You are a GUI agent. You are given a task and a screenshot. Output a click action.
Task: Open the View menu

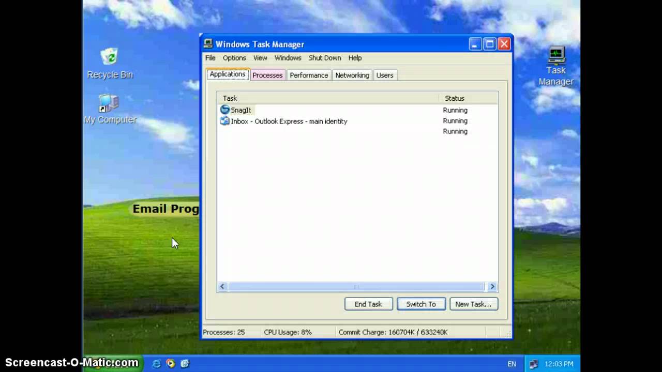[x=260, y=58]
